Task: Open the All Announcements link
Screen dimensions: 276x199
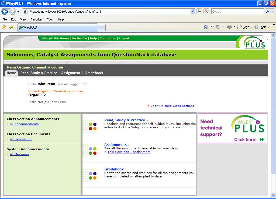Action: coord(24,124)
